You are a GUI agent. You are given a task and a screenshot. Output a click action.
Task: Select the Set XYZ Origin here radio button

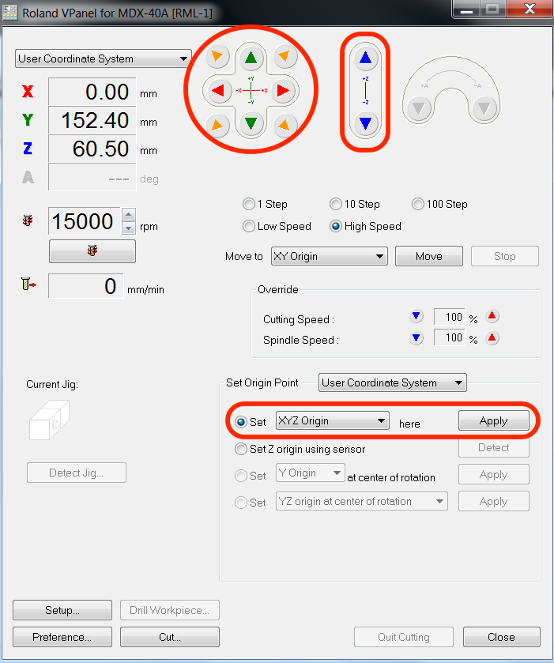(x=240, y=421)
